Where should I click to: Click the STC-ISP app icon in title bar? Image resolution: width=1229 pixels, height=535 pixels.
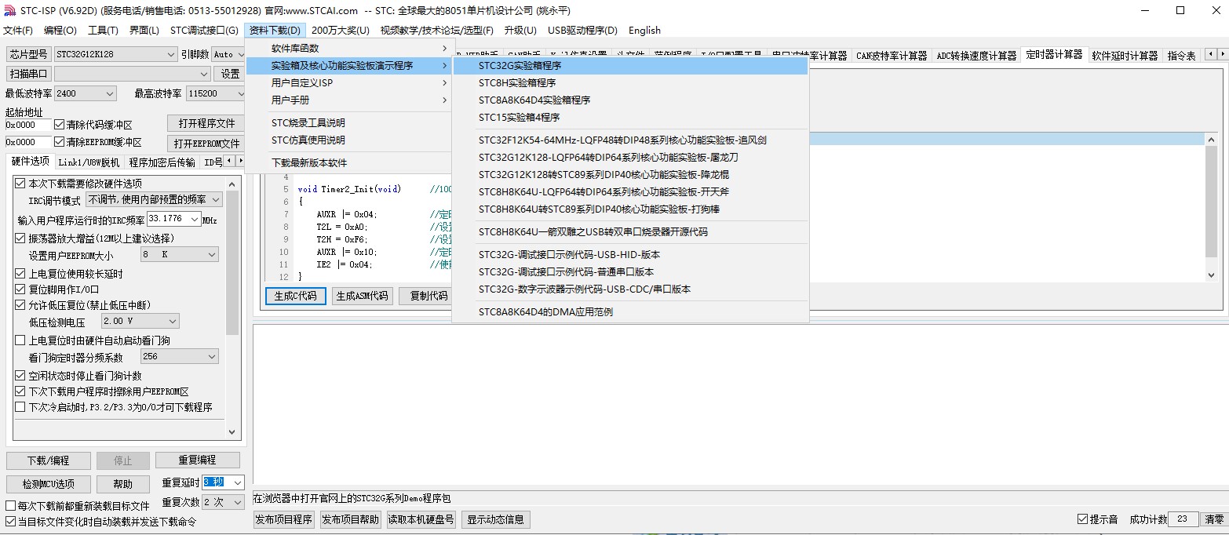9,11
